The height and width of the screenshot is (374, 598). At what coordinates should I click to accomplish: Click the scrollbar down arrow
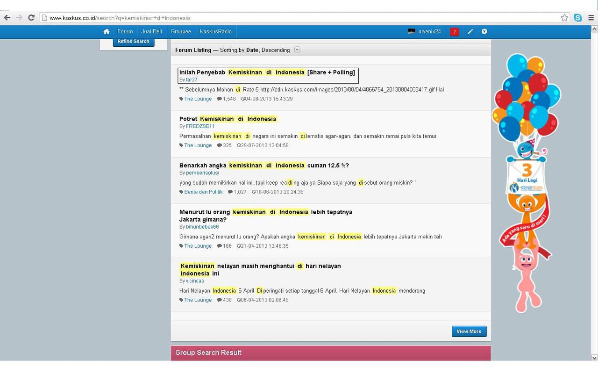(594, 358)
